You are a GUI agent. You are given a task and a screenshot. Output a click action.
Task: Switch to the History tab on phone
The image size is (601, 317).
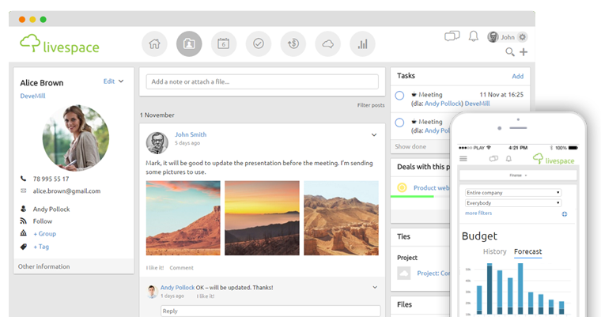click(x=494, y=251)
